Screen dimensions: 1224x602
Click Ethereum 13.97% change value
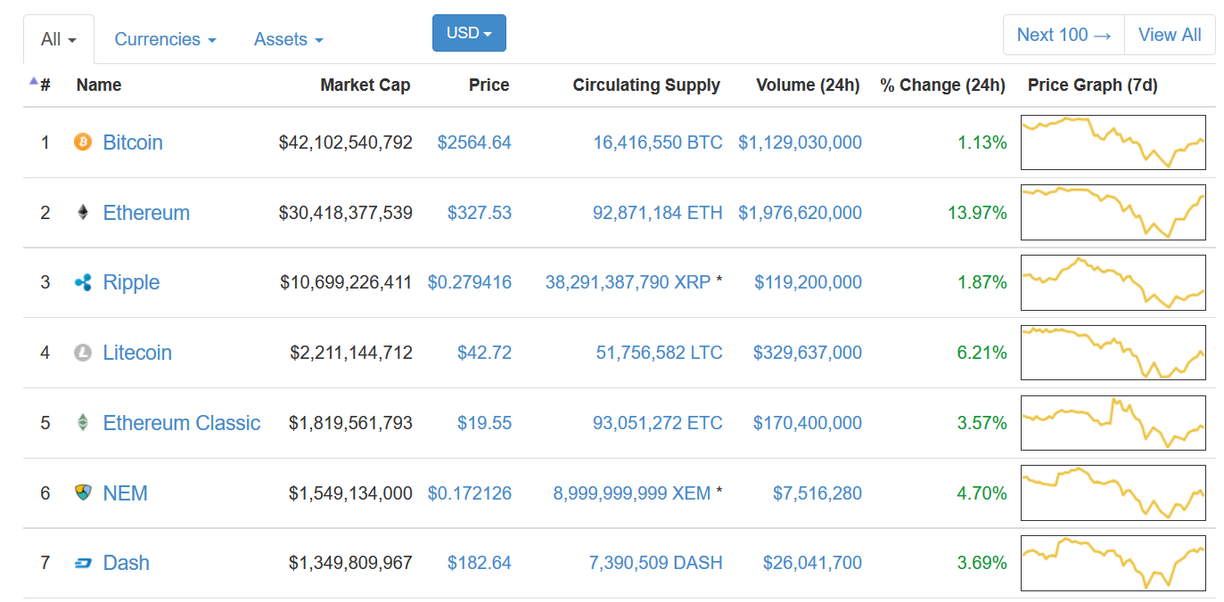point(977,213)
